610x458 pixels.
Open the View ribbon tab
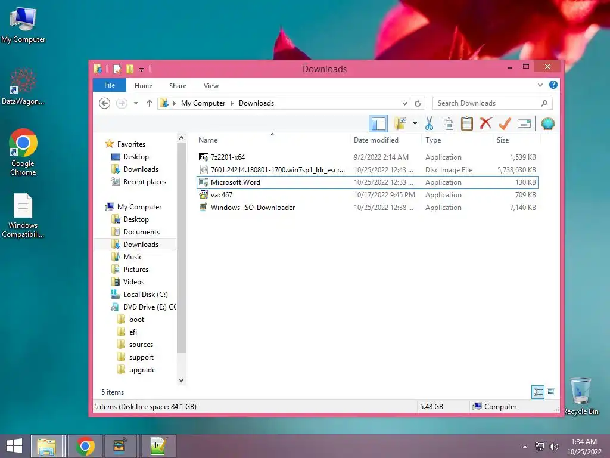tap(211, 86)
